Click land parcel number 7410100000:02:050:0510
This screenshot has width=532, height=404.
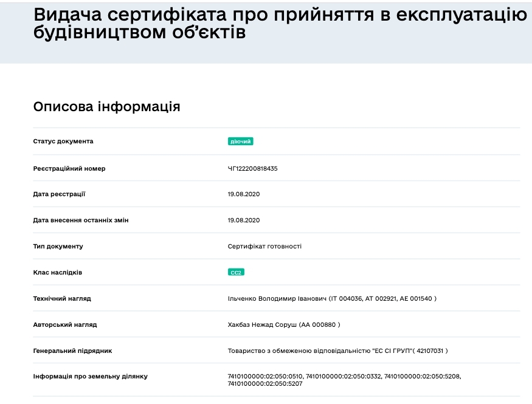(264, 376)
